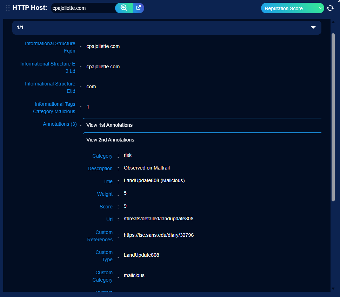Click the Score value 9

tap(125, 206)
